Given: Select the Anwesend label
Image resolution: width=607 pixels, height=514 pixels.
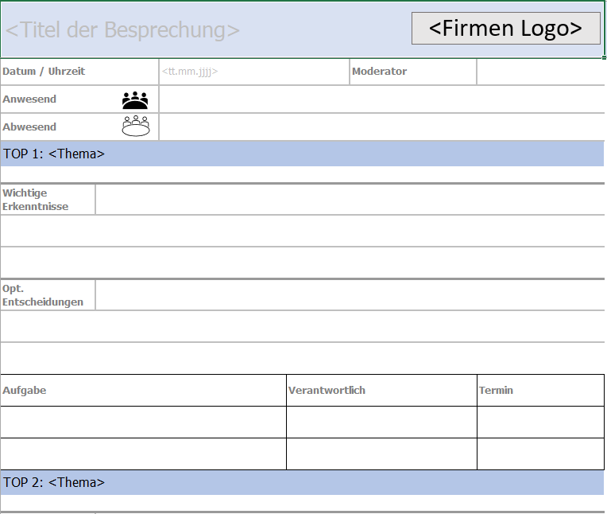Looking at the screenshot, I should [x=29, y=99].
